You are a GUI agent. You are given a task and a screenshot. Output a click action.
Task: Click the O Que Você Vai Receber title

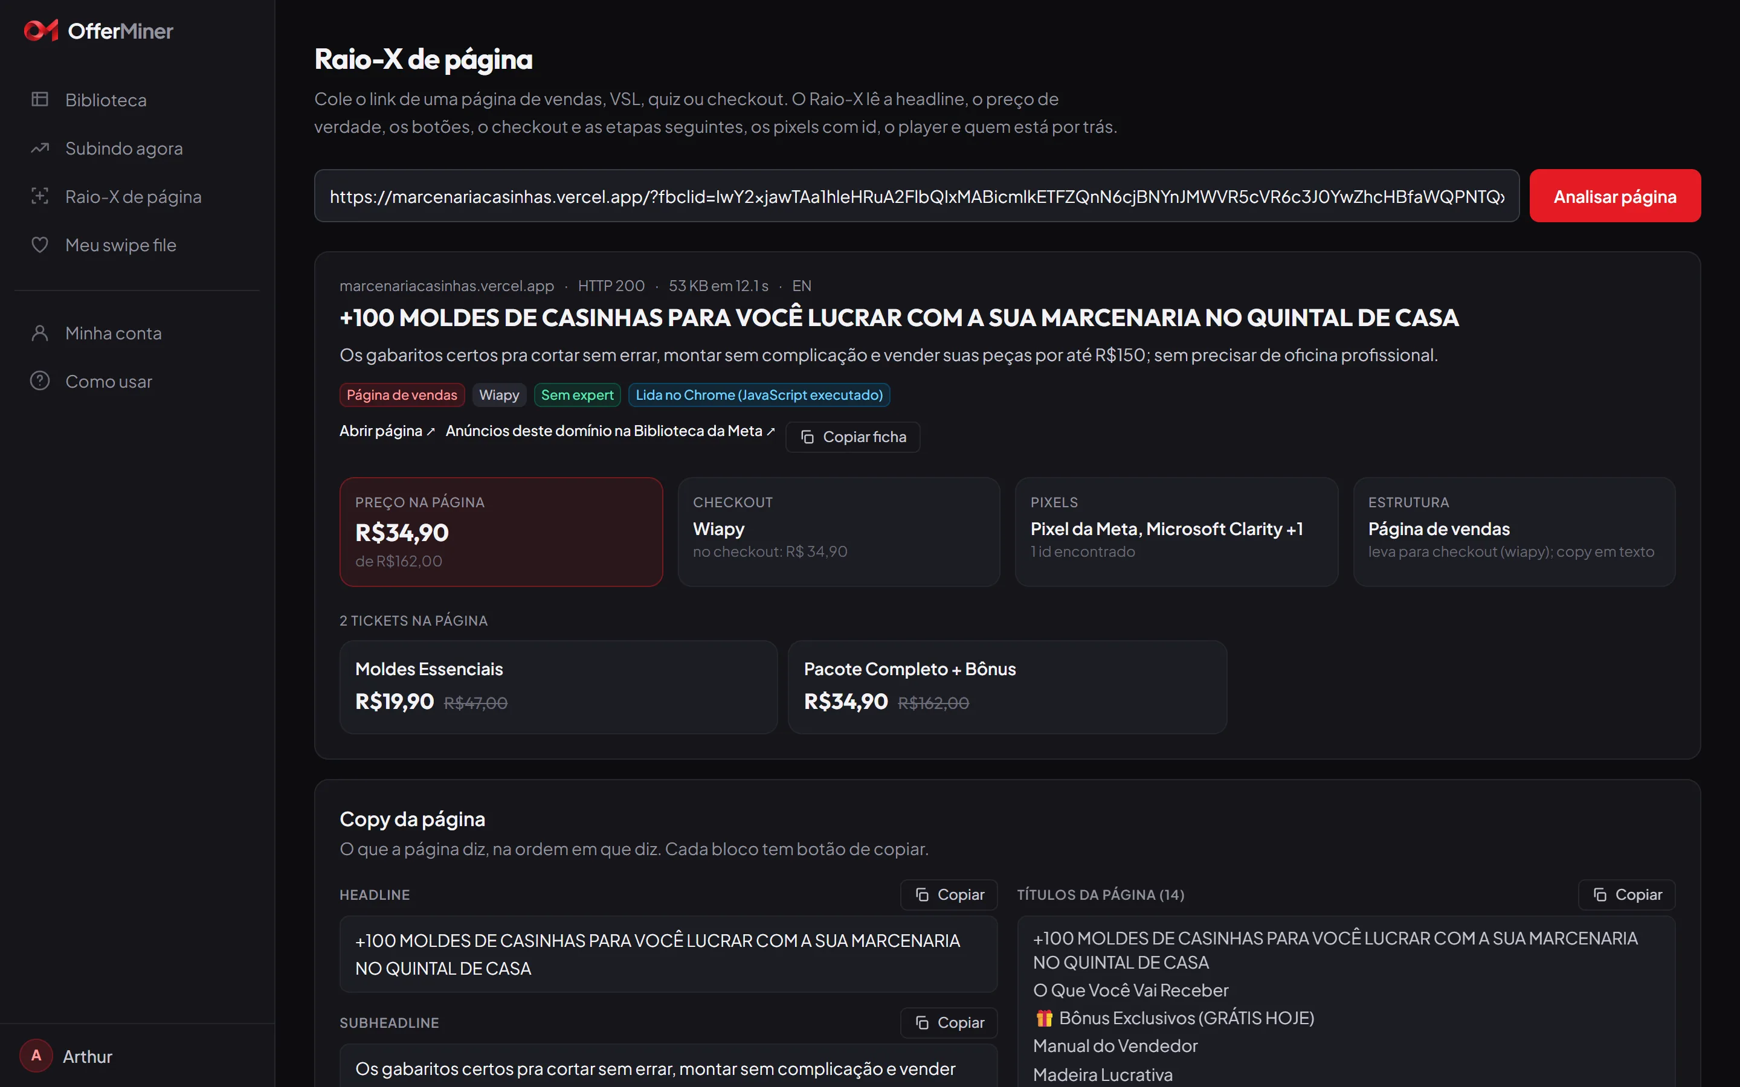coord(1130,990)
